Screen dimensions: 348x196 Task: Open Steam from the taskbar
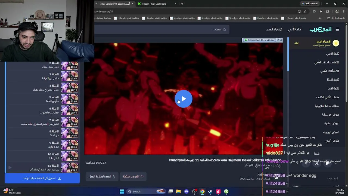pyautogui.click(x=210, y=191)
